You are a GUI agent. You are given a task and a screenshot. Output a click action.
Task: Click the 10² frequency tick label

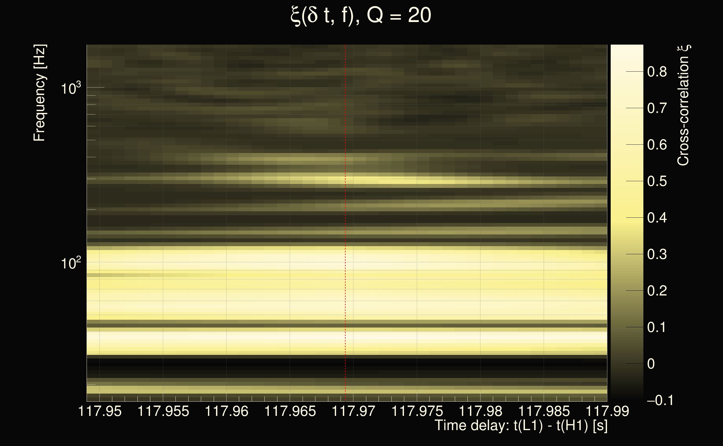[71, 263]
